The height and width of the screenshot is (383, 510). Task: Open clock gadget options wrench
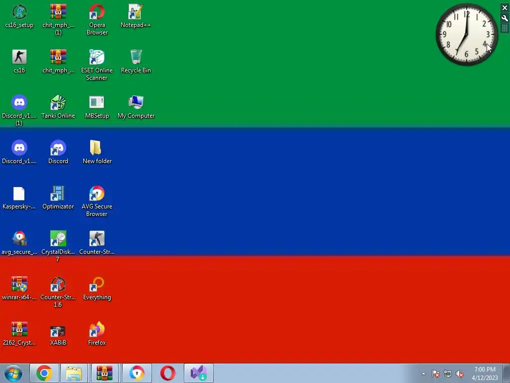tap(505, 18)
